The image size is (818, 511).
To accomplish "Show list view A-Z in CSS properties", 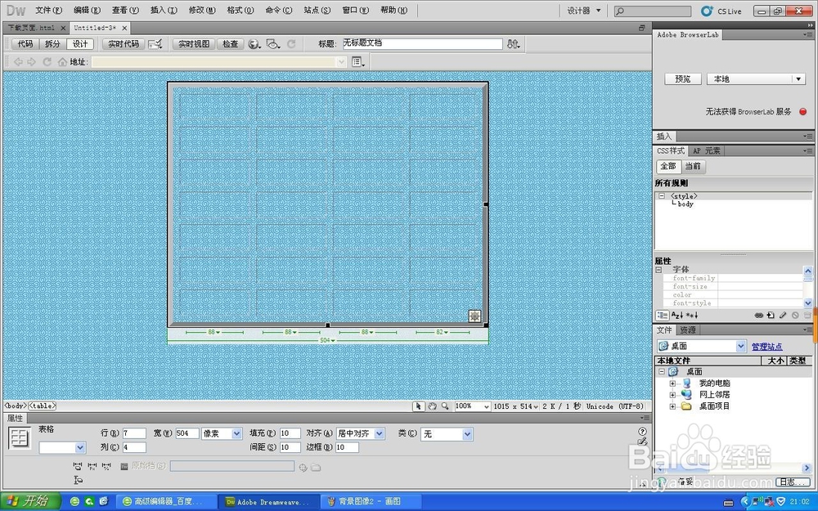I will (x=677, y=316).
